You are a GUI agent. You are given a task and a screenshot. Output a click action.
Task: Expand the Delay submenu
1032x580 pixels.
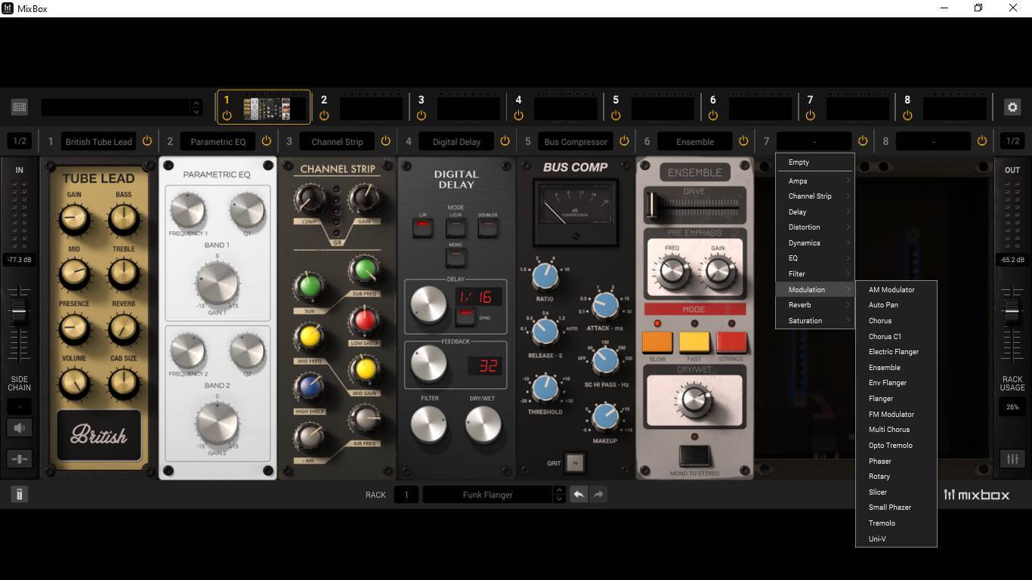point(815,212)
